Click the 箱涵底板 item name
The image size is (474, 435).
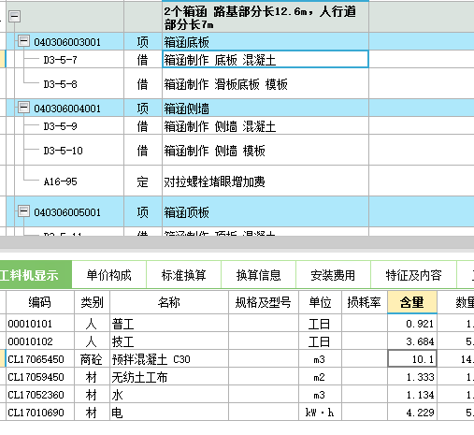click(187, 42)
